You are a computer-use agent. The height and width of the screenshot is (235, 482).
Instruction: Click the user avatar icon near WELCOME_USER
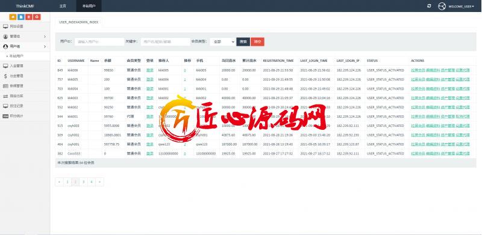(x=442, y=6)
